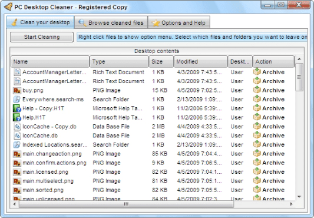314x218 pixels.
Task: Click the 85 KB size value
Action: (160, 154)
